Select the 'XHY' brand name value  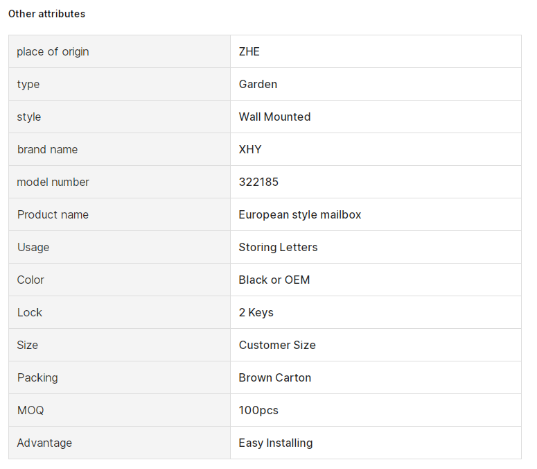pyautogui.click(x=250, y=149)
